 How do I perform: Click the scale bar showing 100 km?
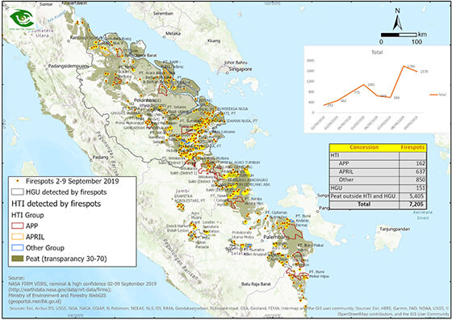point(399,35)
